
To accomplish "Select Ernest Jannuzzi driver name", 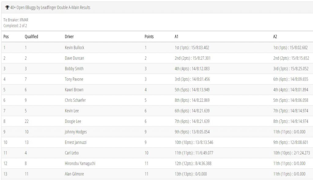I will (x=76, y=142).
